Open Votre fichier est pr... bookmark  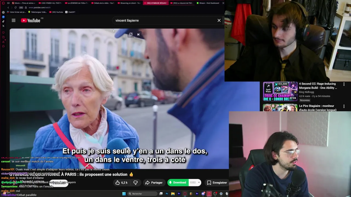pos(16,12)
